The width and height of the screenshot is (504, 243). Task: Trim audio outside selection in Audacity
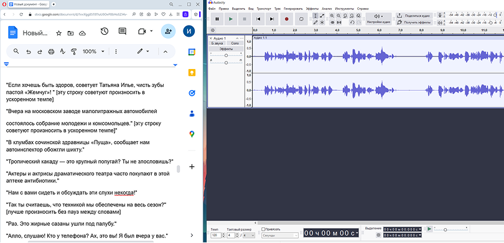pos(332,22)
